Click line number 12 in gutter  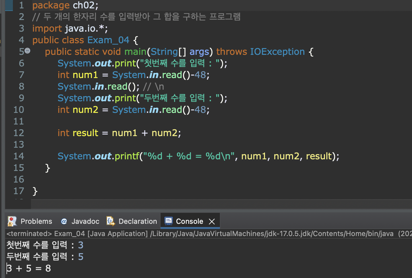click(x=19, y=133)
